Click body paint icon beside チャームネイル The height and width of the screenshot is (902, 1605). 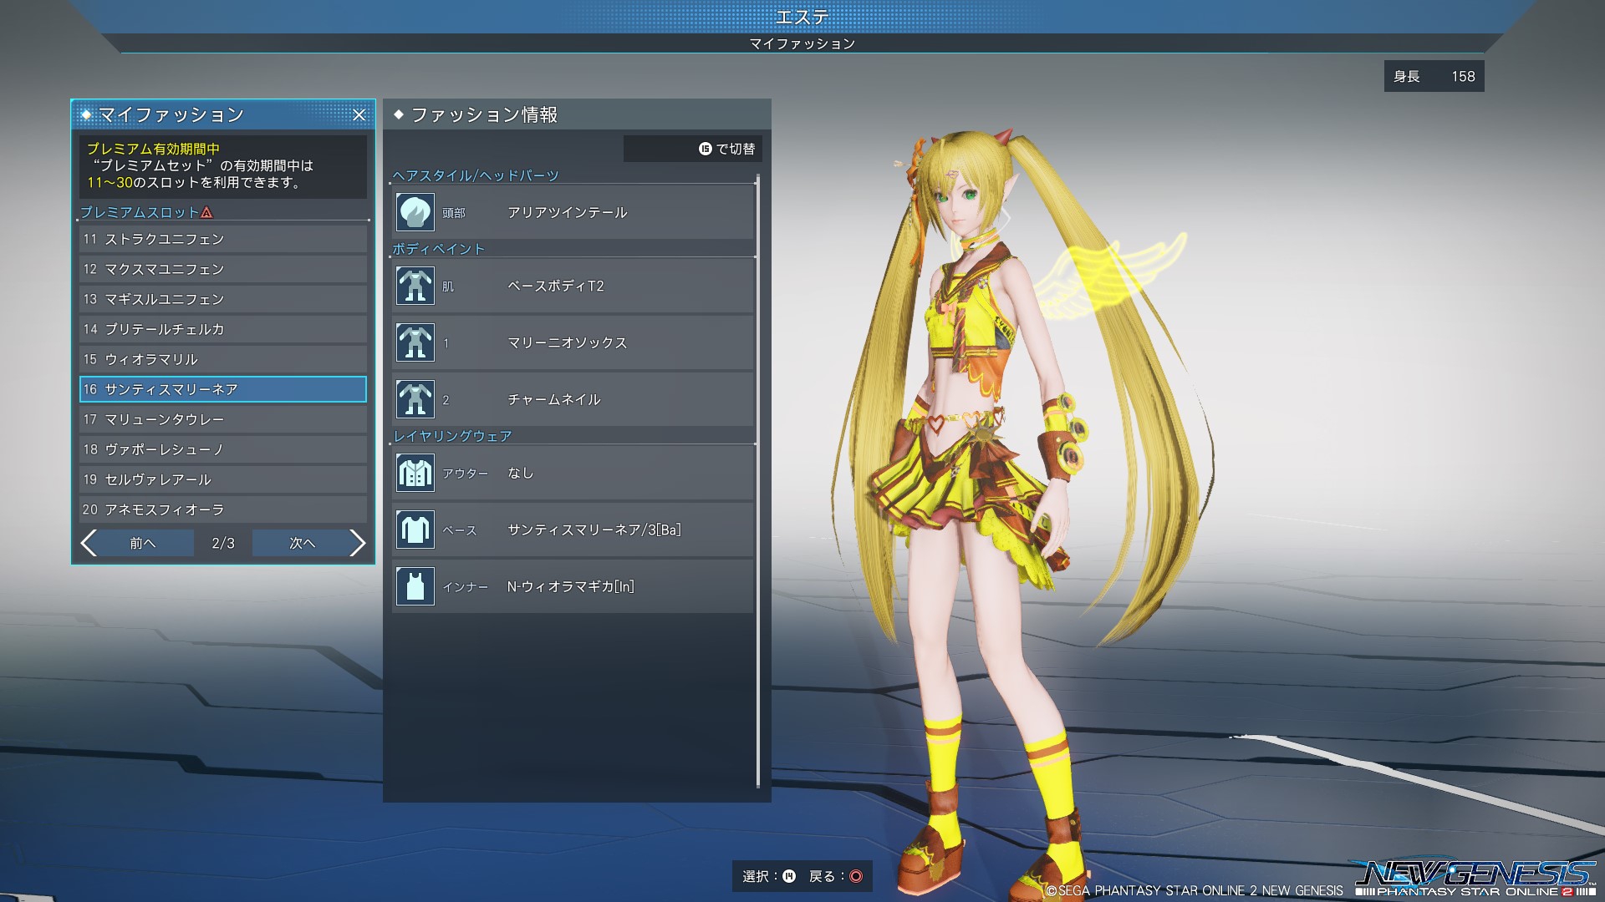(x=415, y=399)
